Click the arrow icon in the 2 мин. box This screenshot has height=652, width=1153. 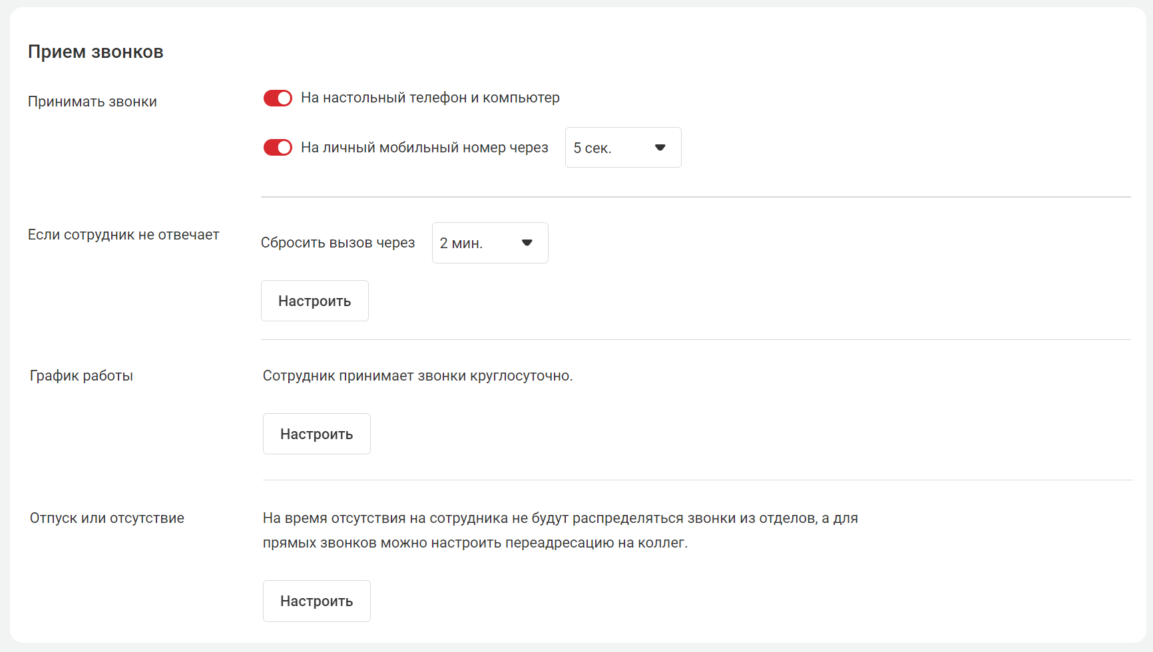pos(527,243)
